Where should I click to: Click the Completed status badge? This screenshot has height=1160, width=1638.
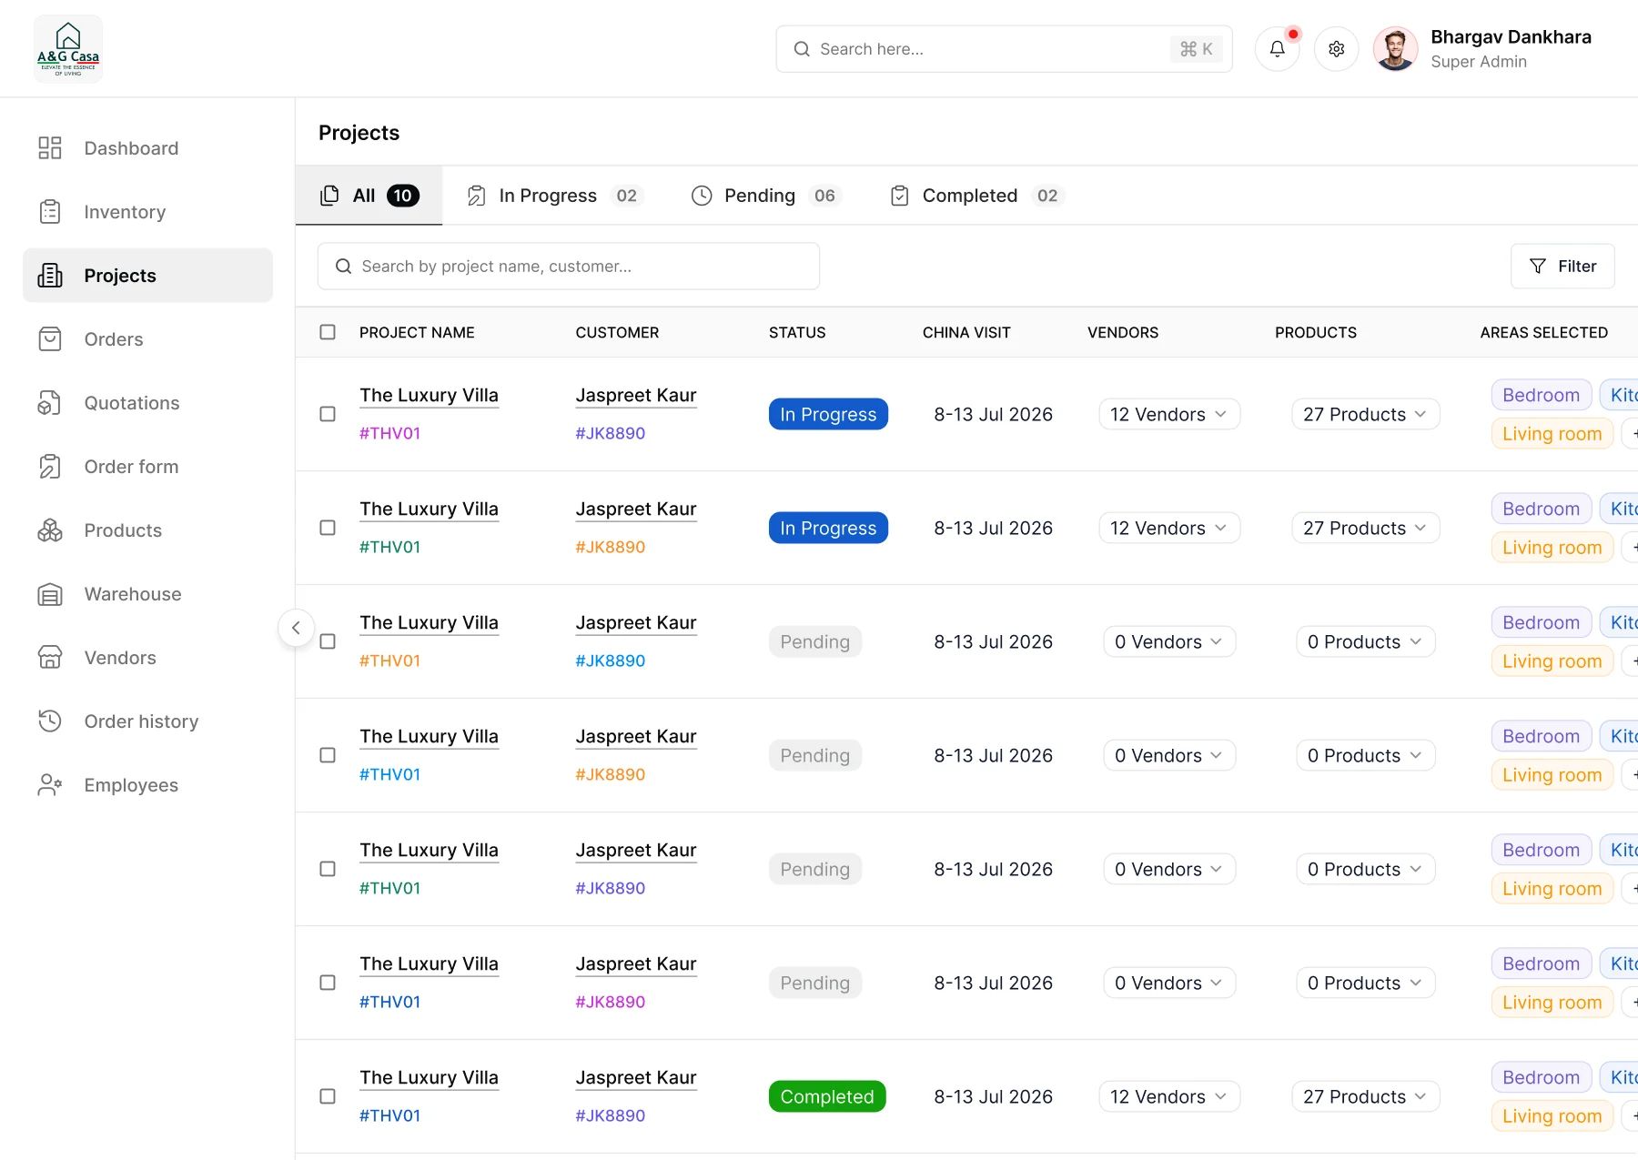(827, 1096)
